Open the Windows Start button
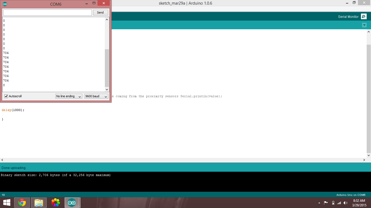This screenshot has height=208, width=371. 7,203
